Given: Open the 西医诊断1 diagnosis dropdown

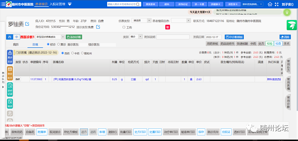Looking at the screenshot, I should tap(50, 37).
